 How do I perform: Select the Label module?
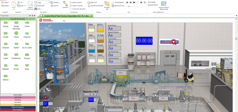[x=6, y=56]
